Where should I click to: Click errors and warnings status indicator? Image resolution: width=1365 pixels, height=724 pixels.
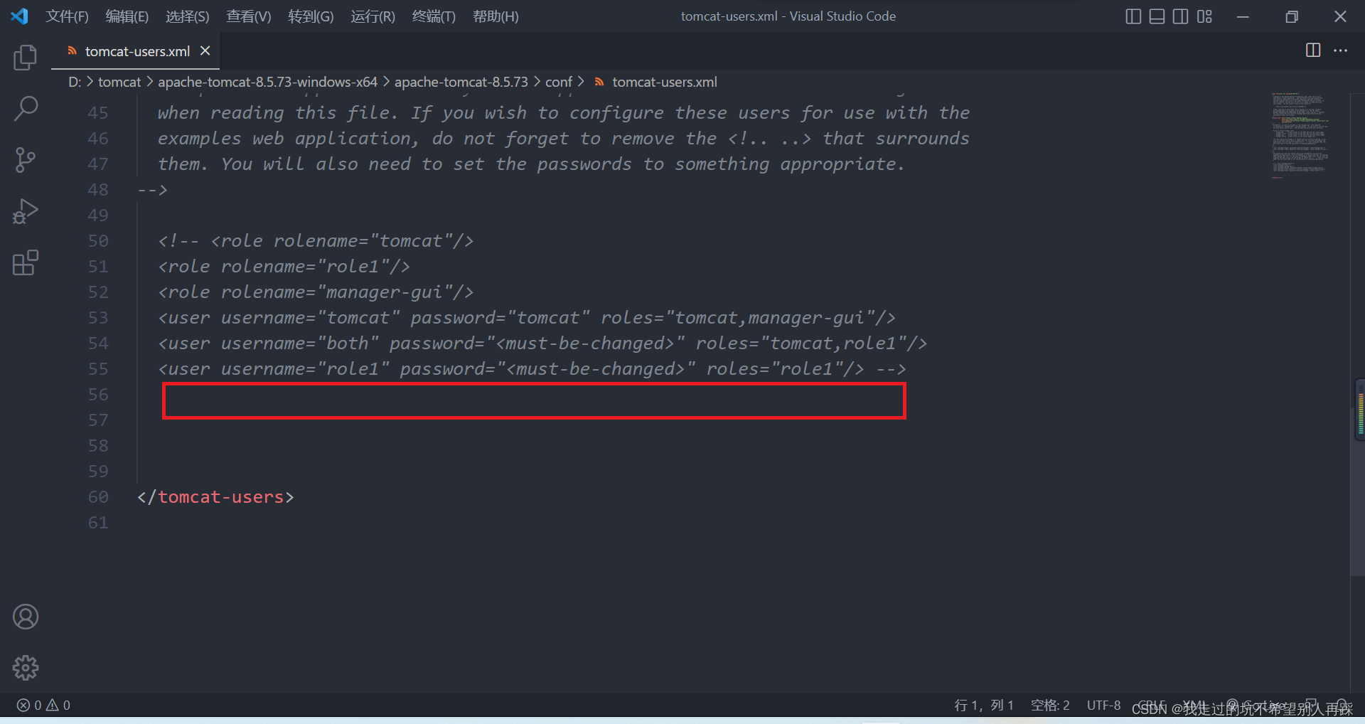43,705
